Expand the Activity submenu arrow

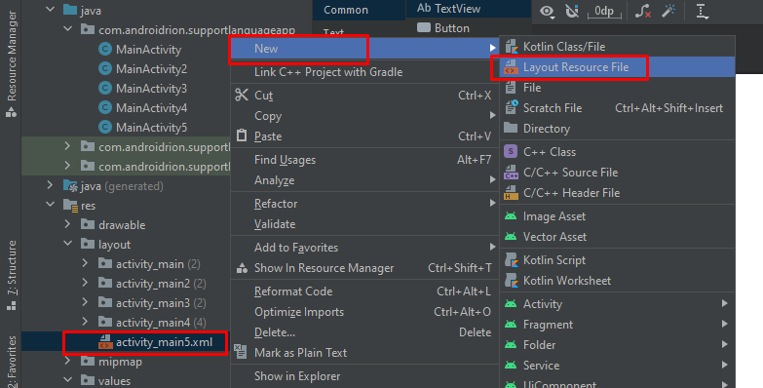click(x=725, y=303)
